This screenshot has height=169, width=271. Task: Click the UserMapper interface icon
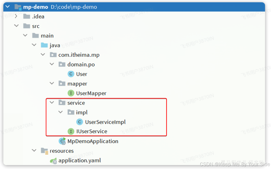tap(71, 93)
